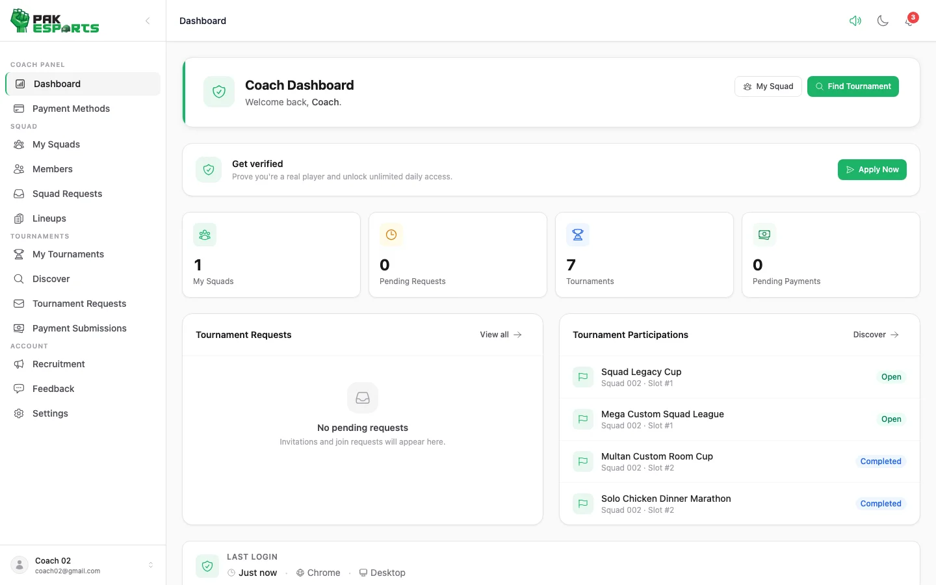Open Squad Requests in the sidebar
Screen dimensions: 936x585
point(83,194)
